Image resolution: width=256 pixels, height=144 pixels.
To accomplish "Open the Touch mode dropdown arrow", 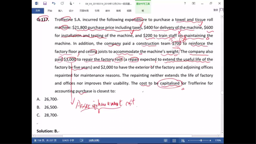I will click(74, 3).
